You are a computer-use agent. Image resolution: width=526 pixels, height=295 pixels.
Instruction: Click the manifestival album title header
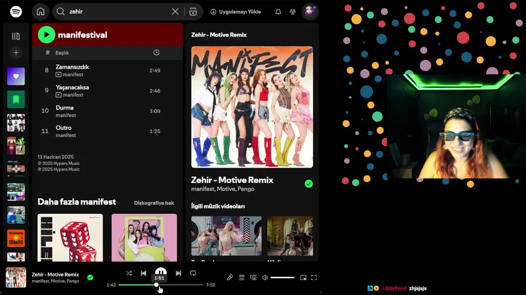[83, 35]
